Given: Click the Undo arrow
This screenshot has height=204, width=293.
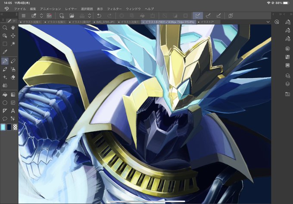Looking at the screenshot, I should 99,16.
